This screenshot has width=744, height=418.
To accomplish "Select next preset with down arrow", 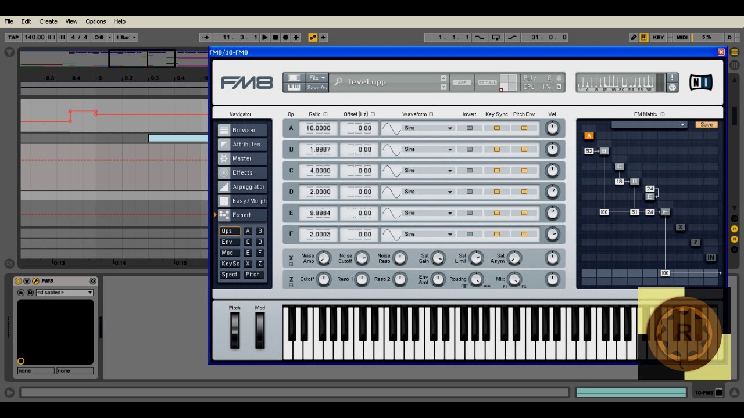I will [443, 87].
